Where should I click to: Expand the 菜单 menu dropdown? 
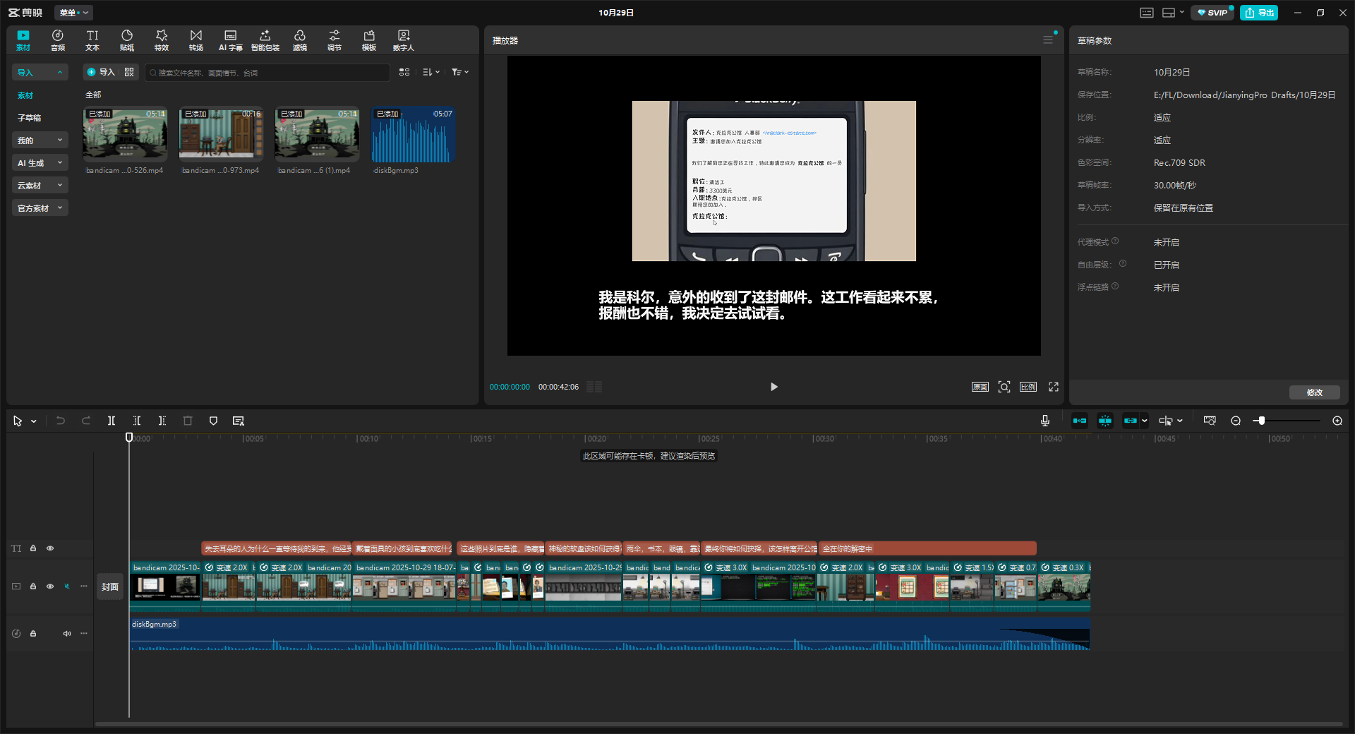pyautogui.click(x=73, y=13)
